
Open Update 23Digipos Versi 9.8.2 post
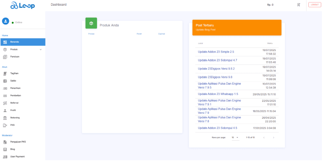click(216, 69)
